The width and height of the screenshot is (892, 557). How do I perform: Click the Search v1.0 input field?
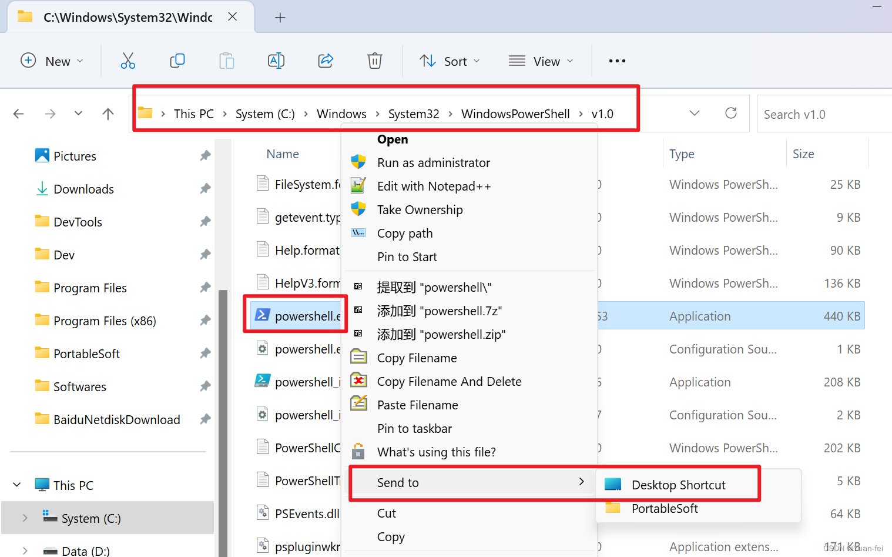coord(824,114)
